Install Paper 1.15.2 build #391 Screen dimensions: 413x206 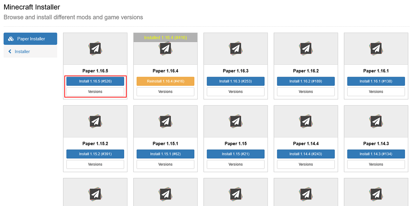(x=95, y=154)
